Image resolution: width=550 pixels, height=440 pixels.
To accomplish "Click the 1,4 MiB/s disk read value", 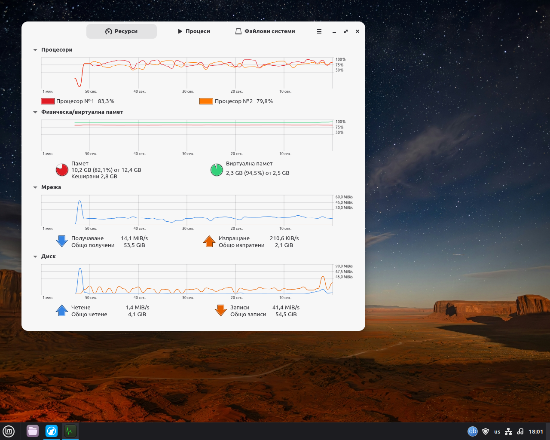I will tap(137, 308).
